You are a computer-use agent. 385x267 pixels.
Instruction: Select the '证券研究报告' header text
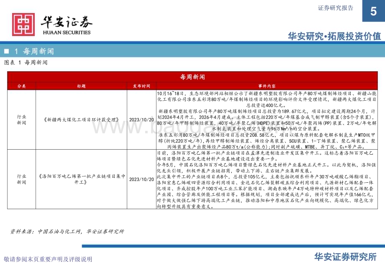[335, 8]
